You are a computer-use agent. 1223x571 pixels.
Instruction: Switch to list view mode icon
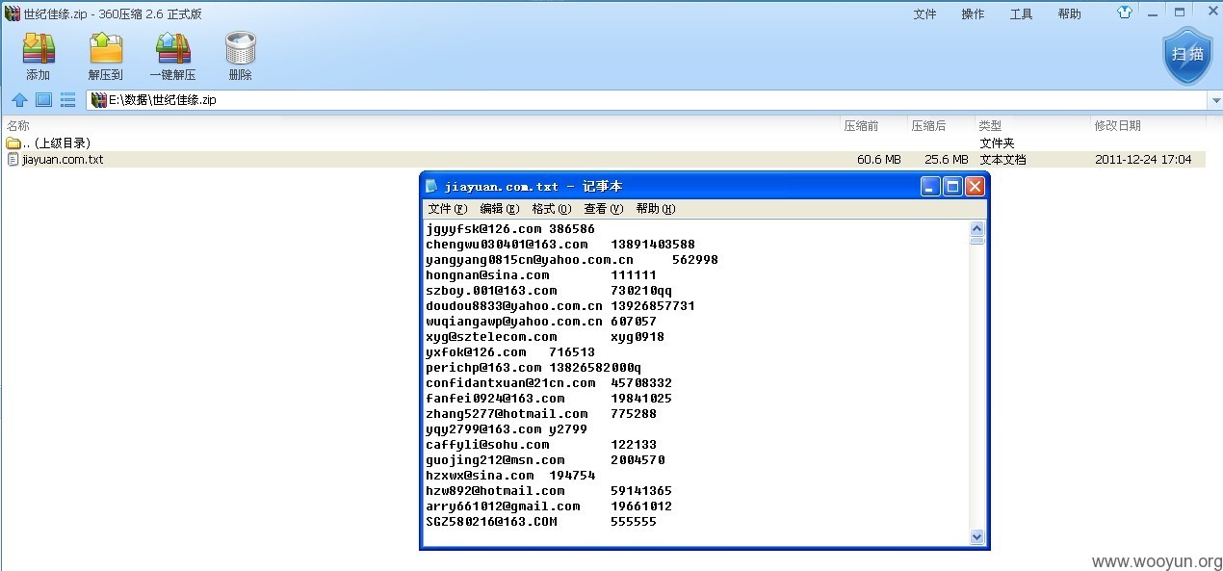click(67, 99)
